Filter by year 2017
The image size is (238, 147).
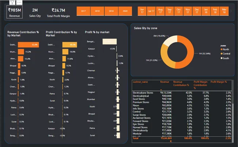tap(83, 11)
